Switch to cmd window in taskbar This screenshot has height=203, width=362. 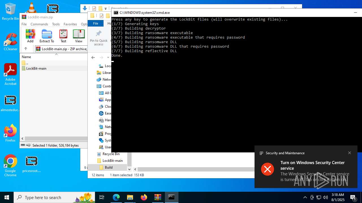(x=171, y=197)
